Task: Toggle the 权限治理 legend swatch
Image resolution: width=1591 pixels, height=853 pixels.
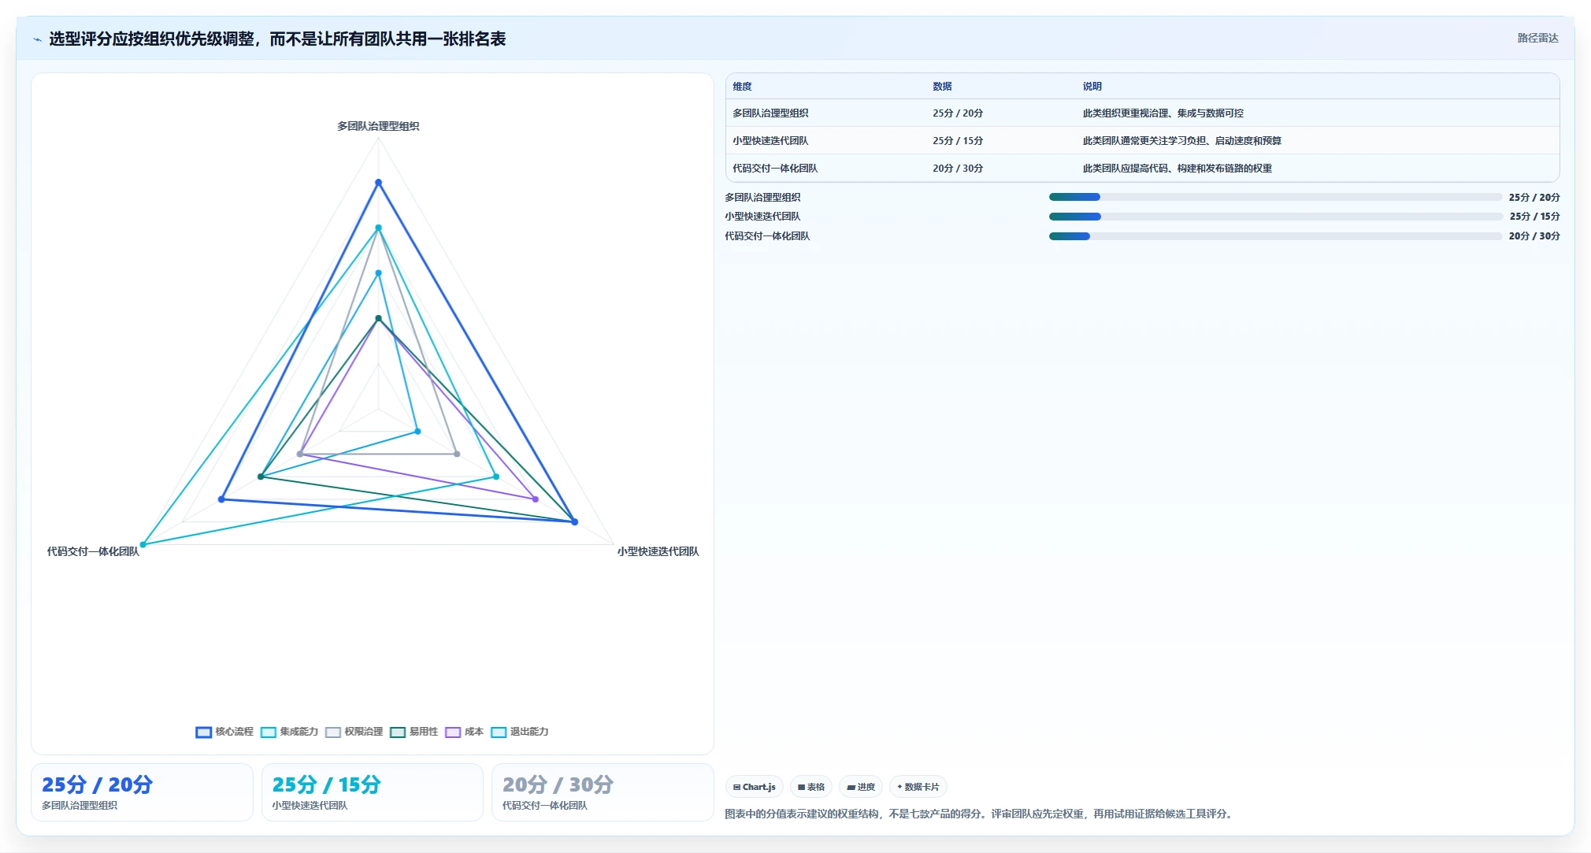Action: click(x=333, y=732)
